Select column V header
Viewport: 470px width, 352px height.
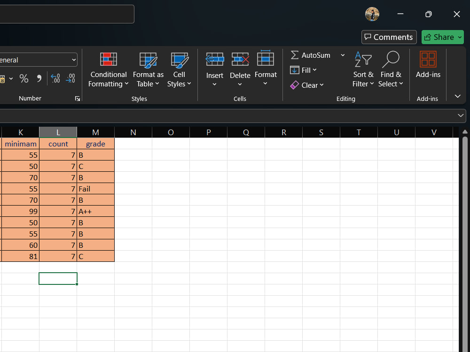click(x=434, y=132)
